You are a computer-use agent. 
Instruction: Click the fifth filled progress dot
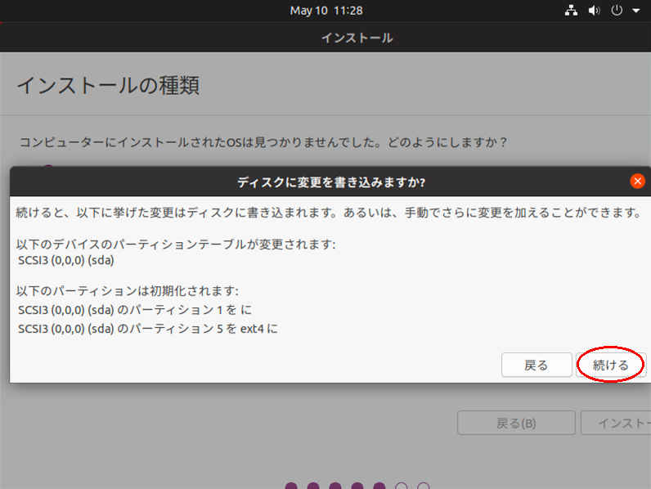(379, 487)
